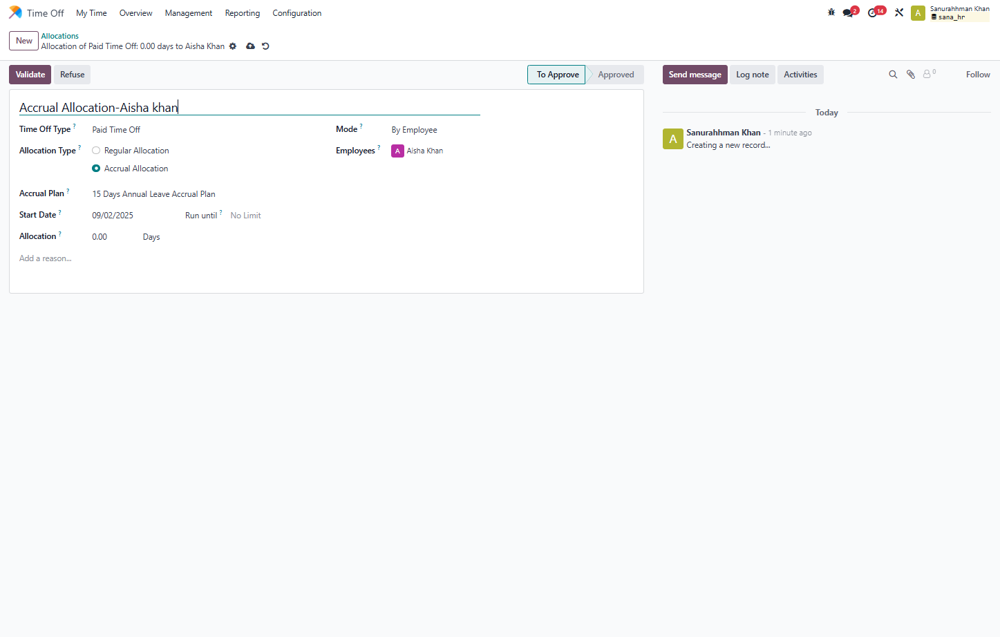The image size is (1000, 637).
Task: Click the Time Off app logo icon
Action: coord(15,12)
